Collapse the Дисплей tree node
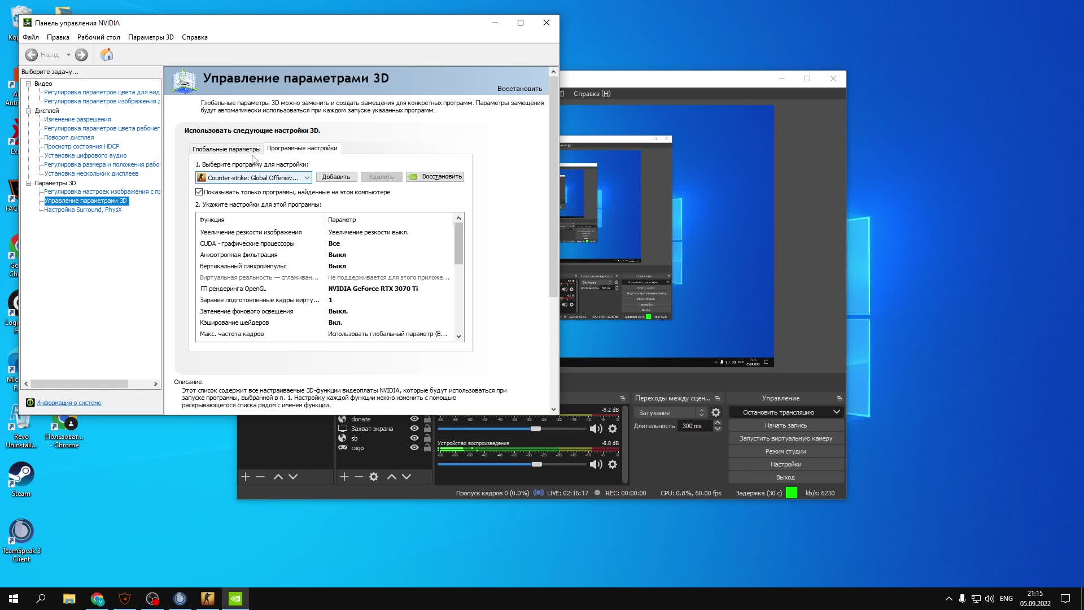The width and height of the screenshot is (1084, 610). coord(28,111)
